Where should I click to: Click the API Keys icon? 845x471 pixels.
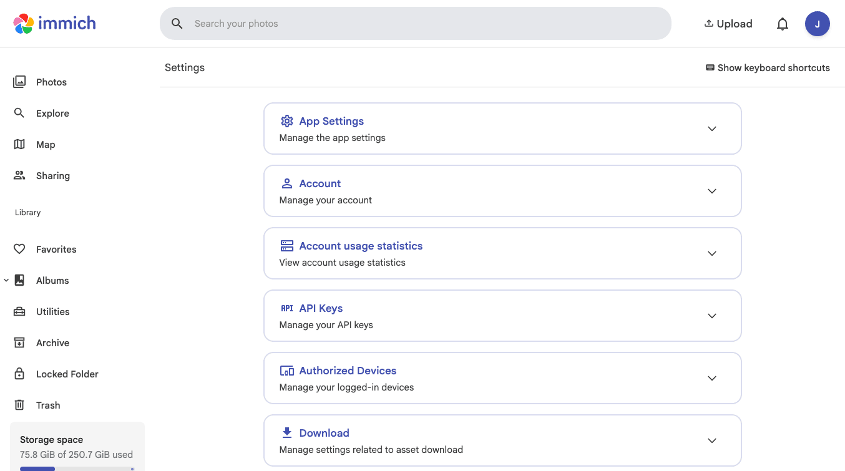point(287,308)
